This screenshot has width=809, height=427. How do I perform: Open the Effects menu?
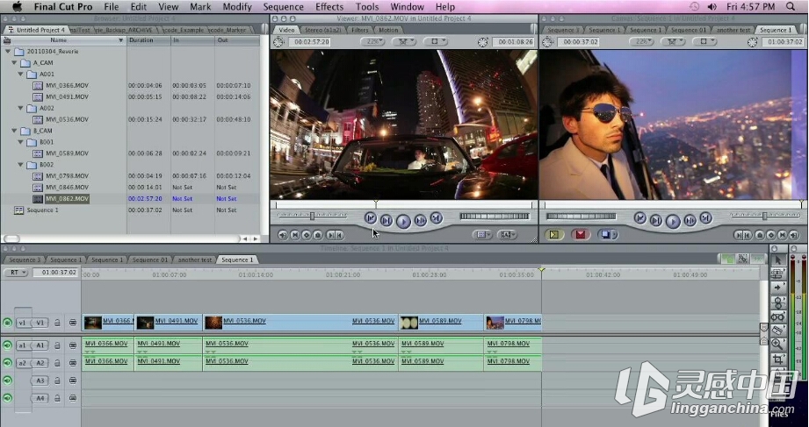(329, 7)
